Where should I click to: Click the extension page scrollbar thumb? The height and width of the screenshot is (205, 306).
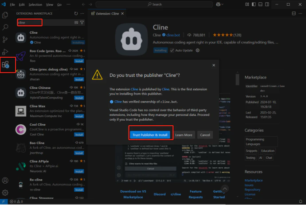tap(237, 79)
